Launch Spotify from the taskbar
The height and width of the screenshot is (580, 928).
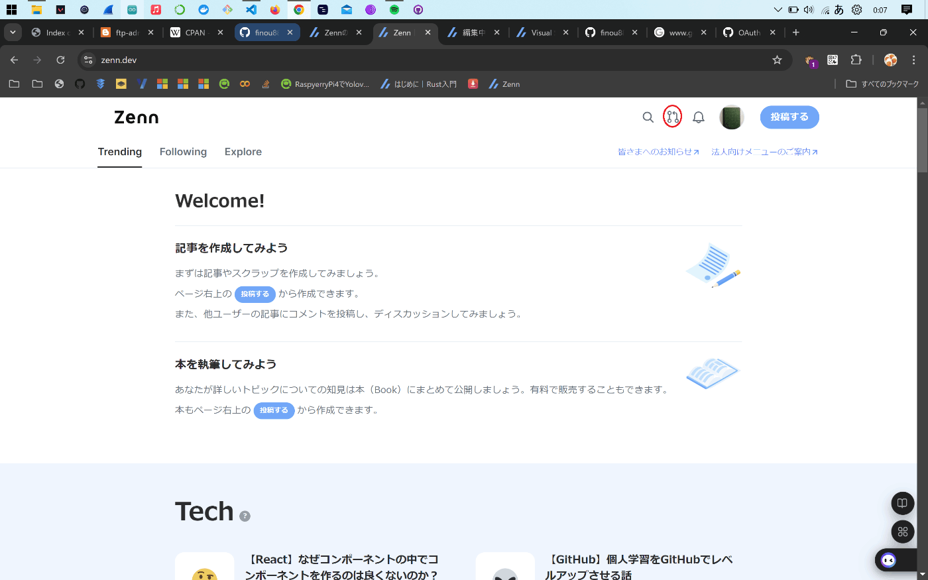pos(394,9)
